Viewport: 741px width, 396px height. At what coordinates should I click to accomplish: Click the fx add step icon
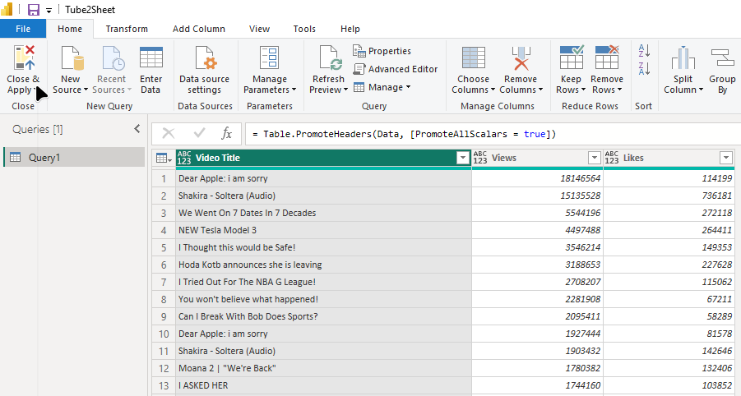coord(226,134)
